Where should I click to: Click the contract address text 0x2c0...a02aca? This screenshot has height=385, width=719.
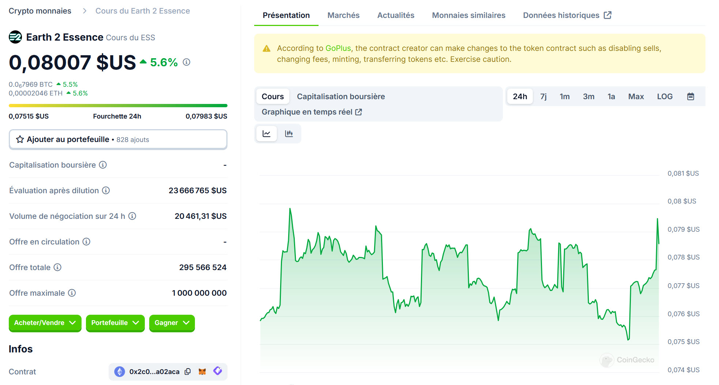tap(154, 371)
